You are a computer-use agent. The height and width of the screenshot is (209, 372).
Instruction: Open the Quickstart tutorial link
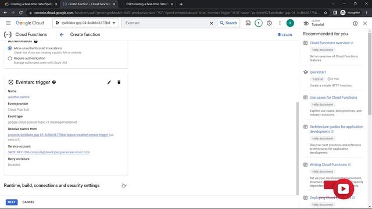pos(318,72)
